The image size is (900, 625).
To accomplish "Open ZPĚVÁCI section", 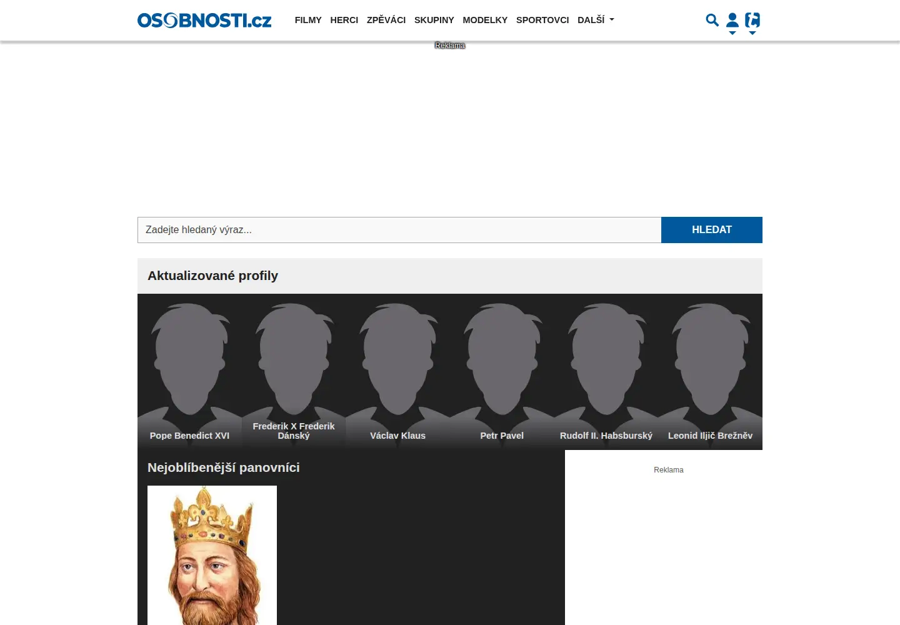I will tap(386, 20).
